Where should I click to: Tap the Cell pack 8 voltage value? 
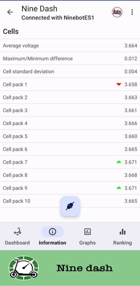click(x=131, y=175)
